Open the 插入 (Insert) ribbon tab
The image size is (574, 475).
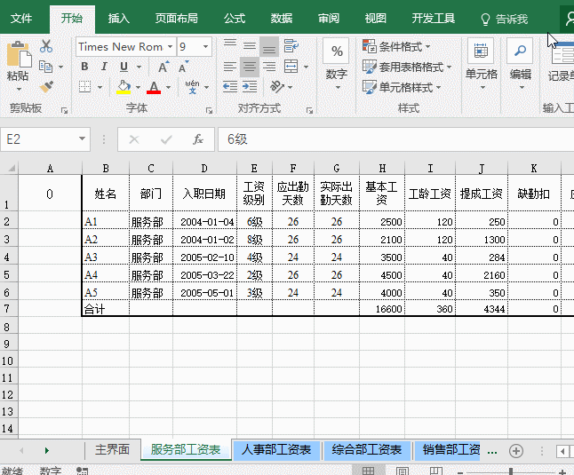pos(118,18)
